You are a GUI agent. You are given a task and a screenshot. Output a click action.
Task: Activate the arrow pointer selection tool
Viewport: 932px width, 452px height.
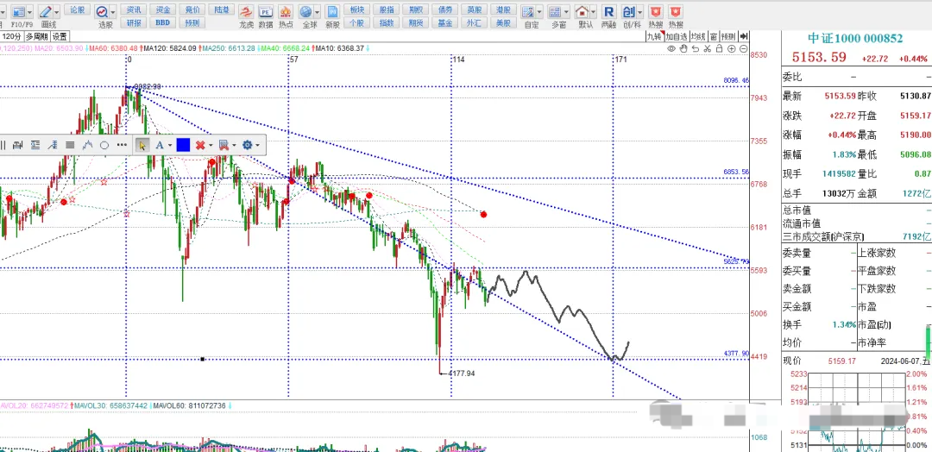coord(142,146)
